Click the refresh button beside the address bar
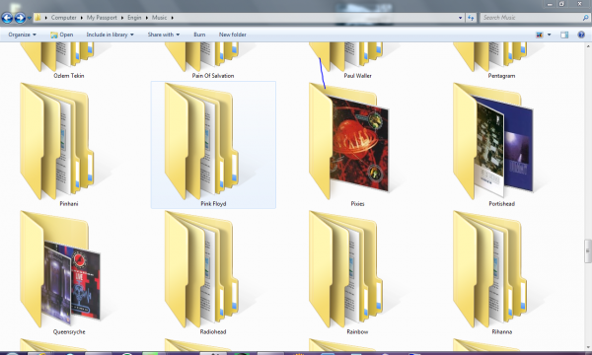Screen dimensions: 592x355 (x=471, y=18)
